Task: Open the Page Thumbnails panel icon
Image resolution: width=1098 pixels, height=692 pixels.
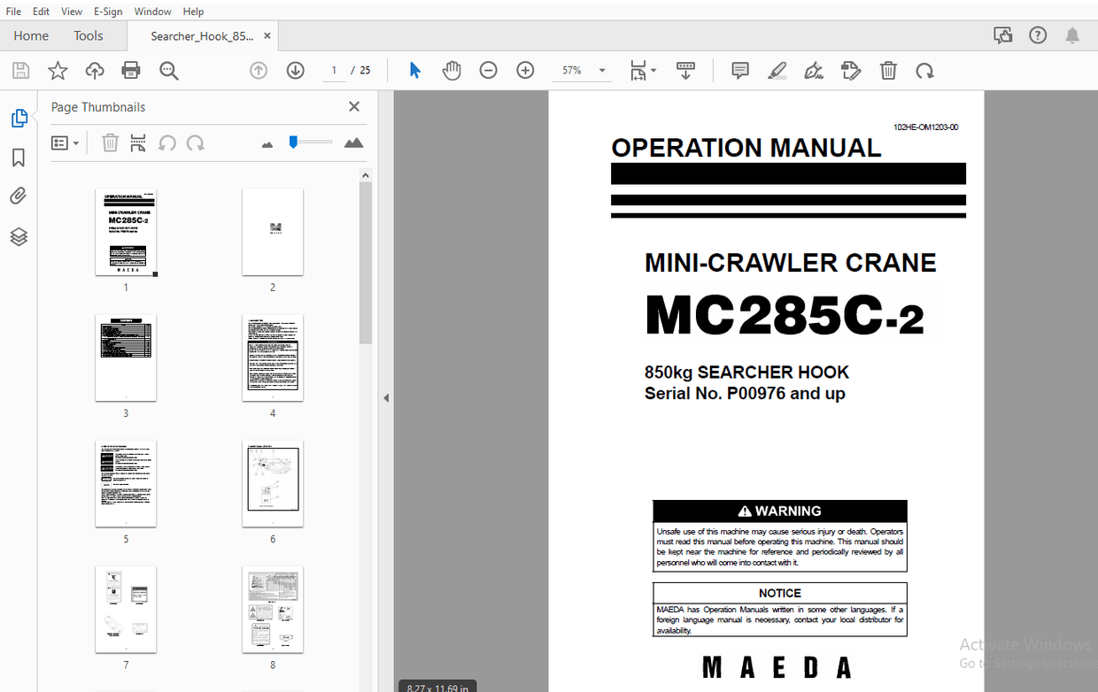Action: pos(19,117)
